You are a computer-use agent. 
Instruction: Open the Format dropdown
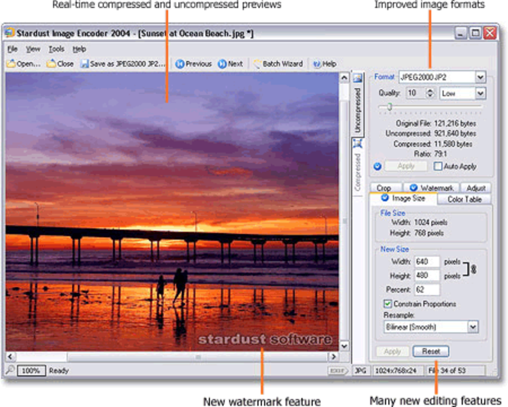coord(480,77)
